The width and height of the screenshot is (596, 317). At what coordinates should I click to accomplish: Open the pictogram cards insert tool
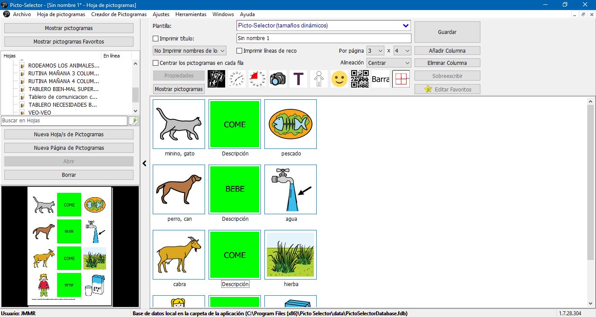(x=216, y=79)
